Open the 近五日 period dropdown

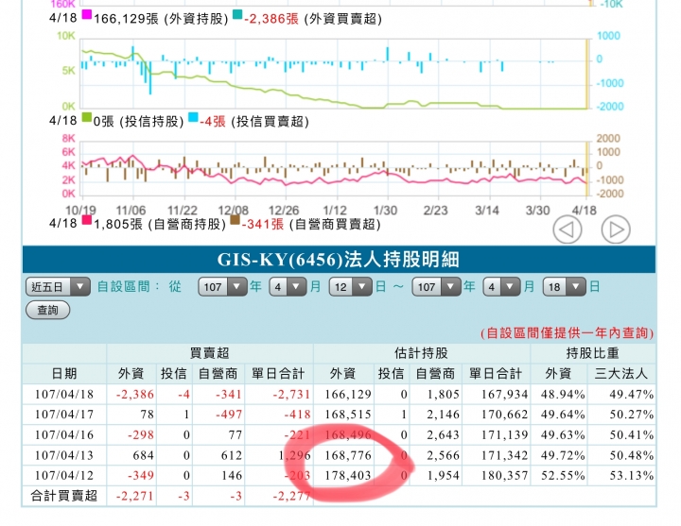[x=59, y=287]
